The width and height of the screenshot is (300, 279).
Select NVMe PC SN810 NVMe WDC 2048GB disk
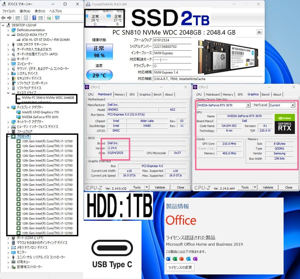(48, 98)
